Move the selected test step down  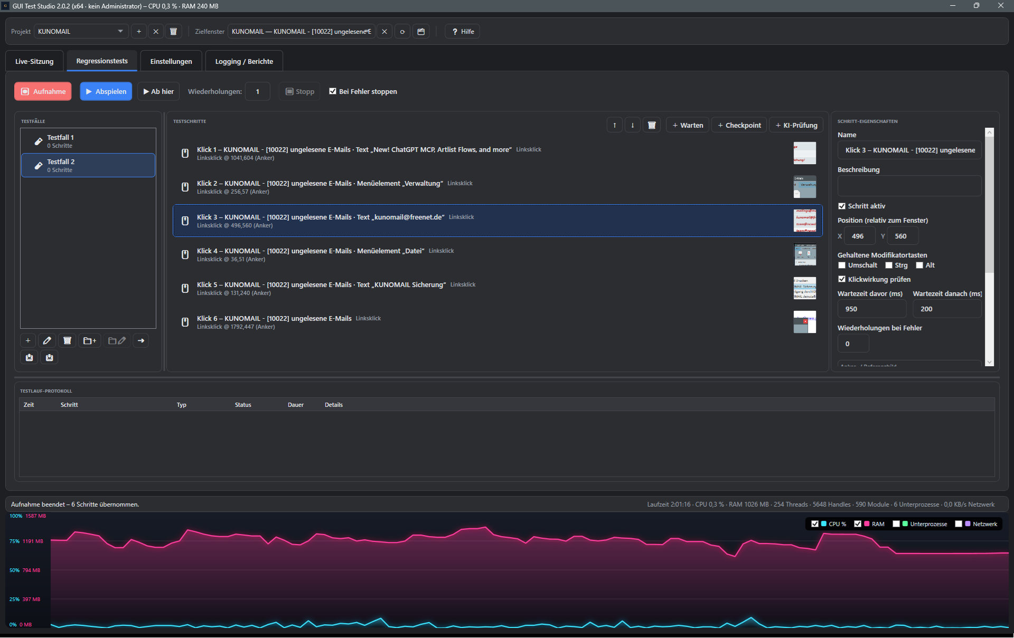pyautogui.click(x=633, y=126)
